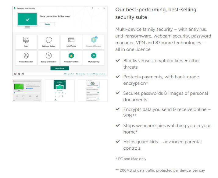218x178 pixels.
Task: Start the Database Update
Action: click(48, 42)
